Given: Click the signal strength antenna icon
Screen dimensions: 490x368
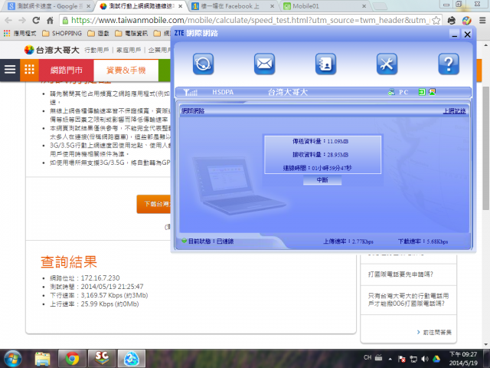Looking at the screenshot, I should (191, 92).
